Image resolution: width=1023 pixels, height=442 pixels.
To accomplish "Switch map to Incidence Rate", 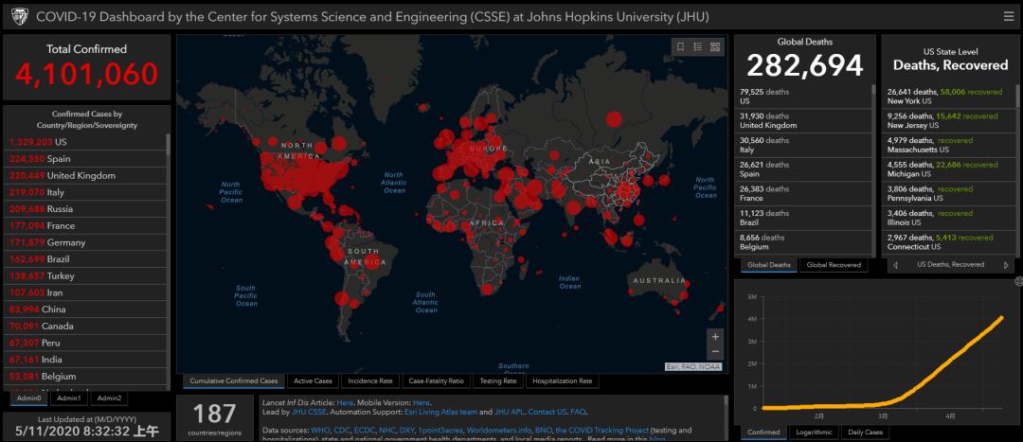I will (x=370, y=380).
